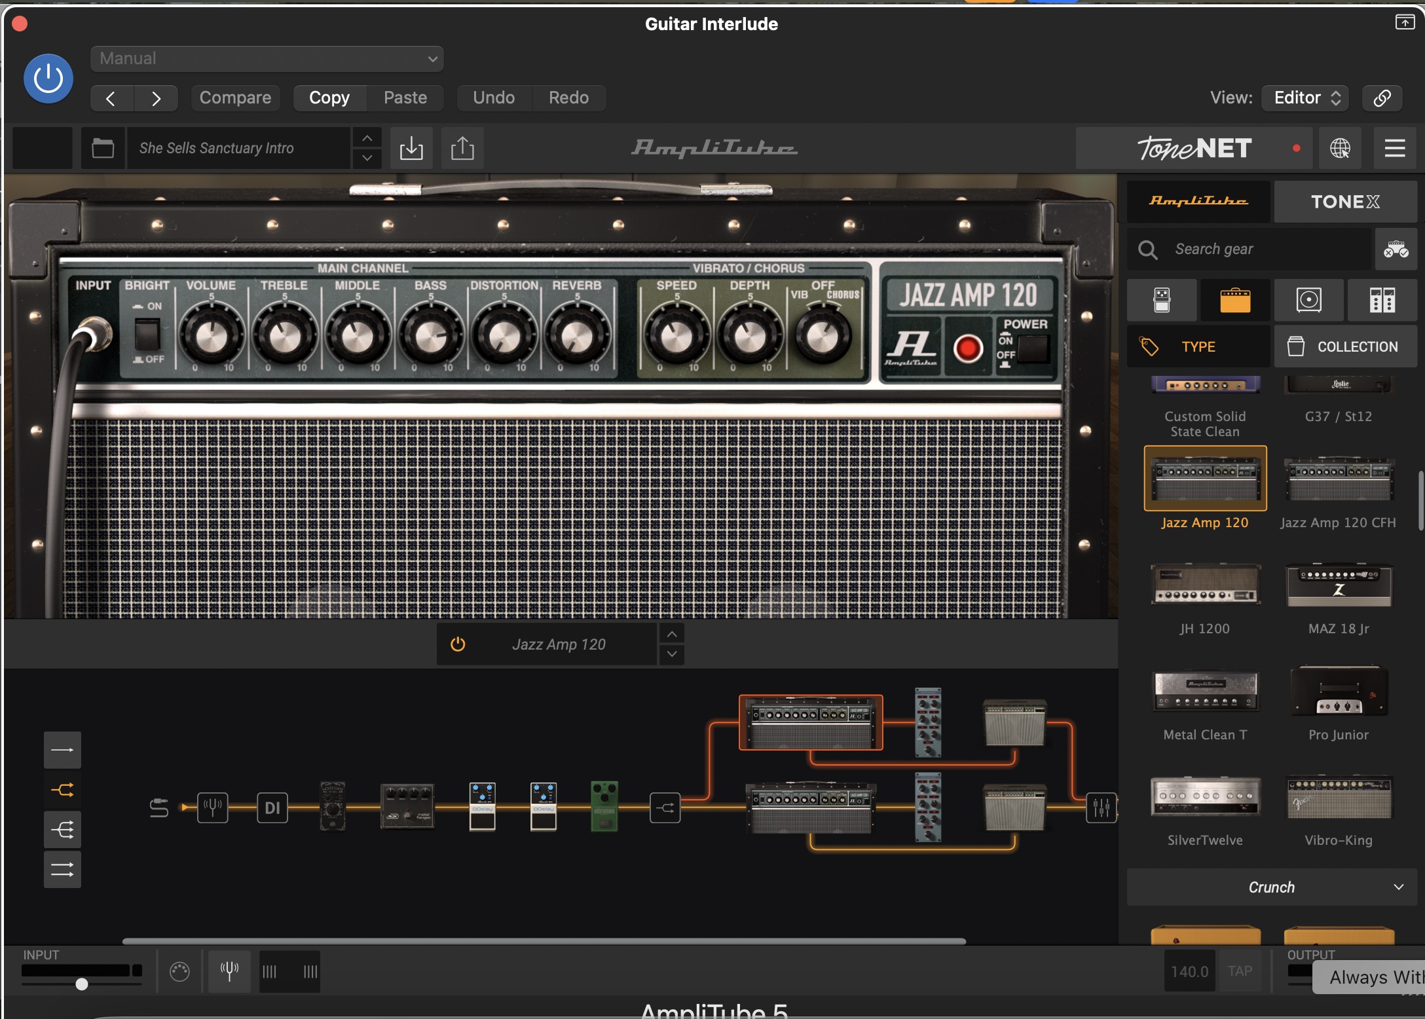Select the single series routing icon

[62, 750]
